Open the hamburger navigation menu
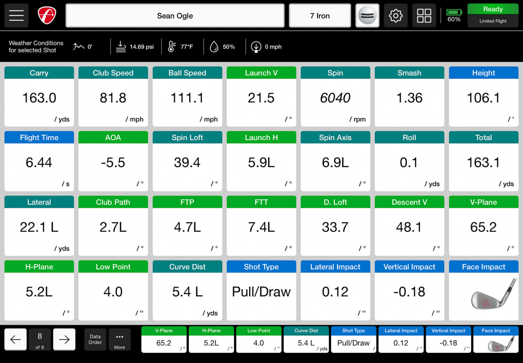 tap(16, 15)
